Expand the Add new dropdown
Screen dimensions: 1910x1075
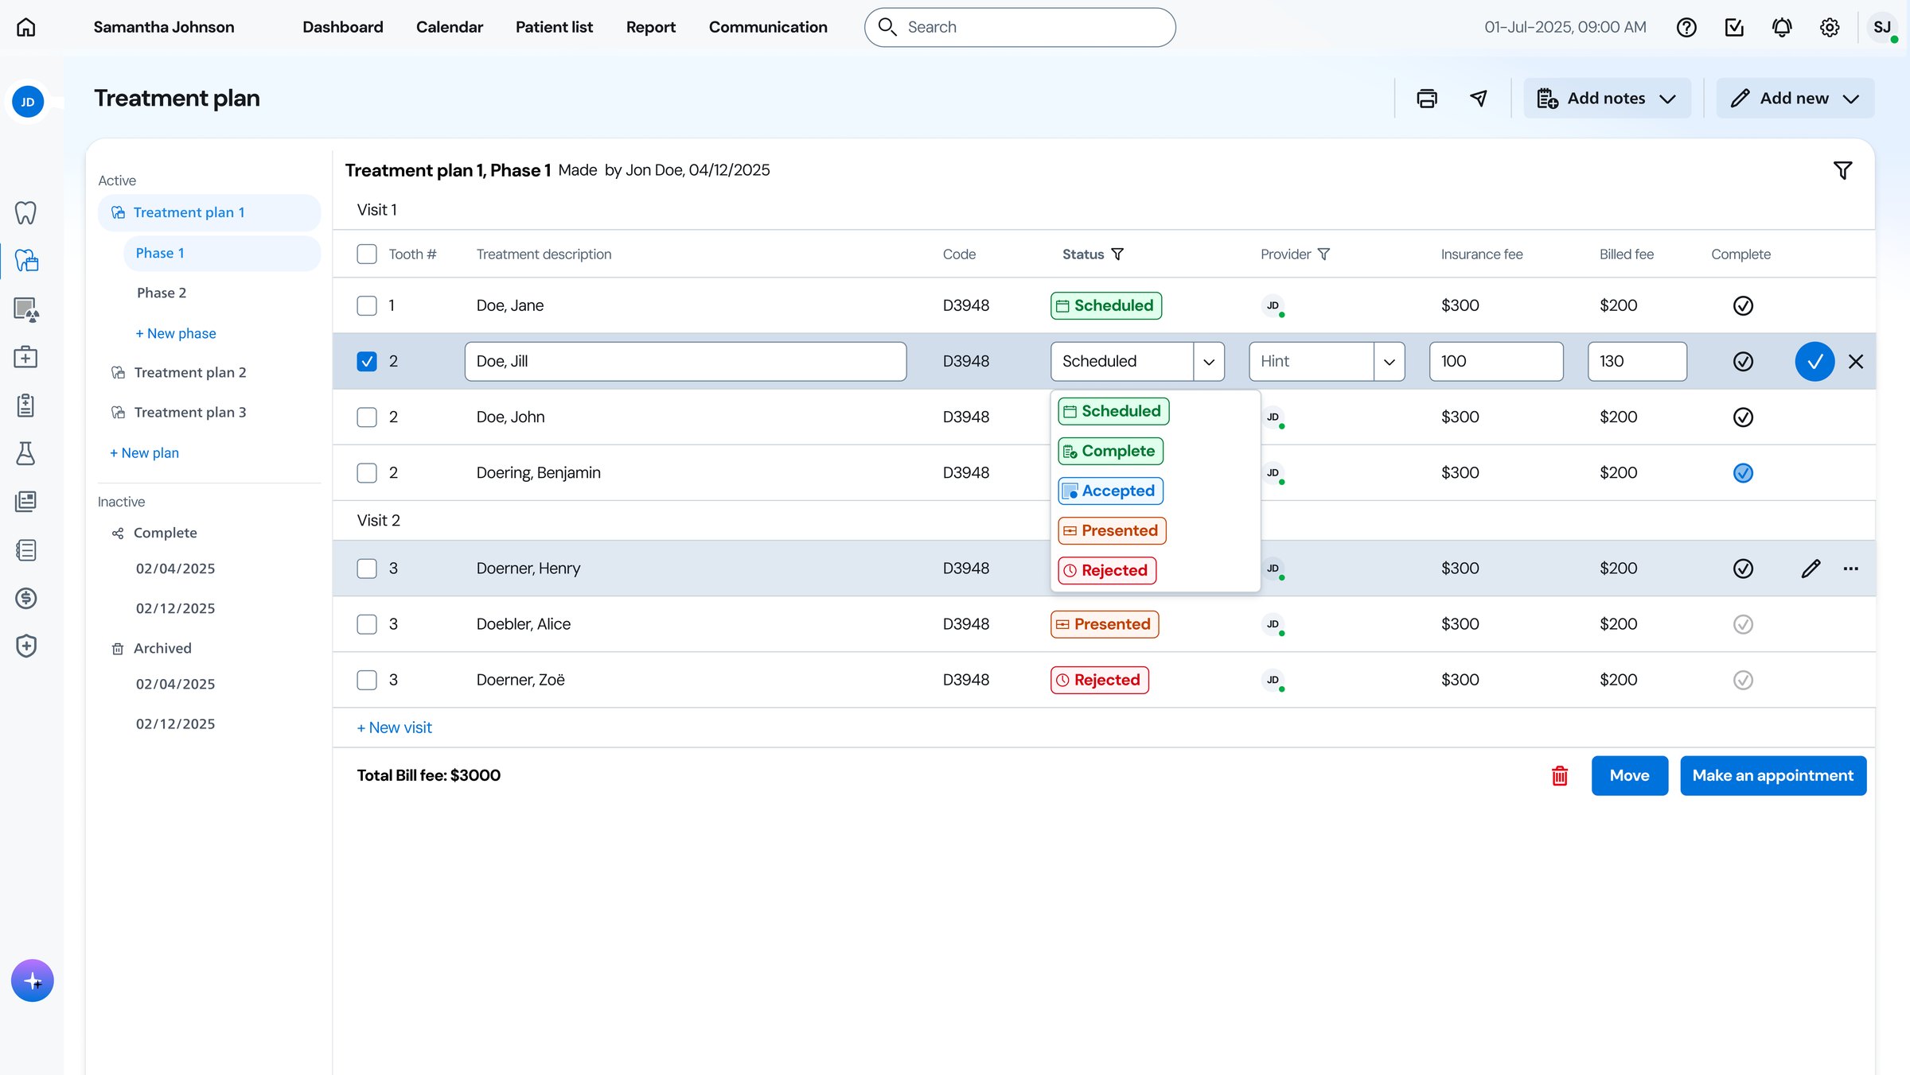(x=1795, y=98)
